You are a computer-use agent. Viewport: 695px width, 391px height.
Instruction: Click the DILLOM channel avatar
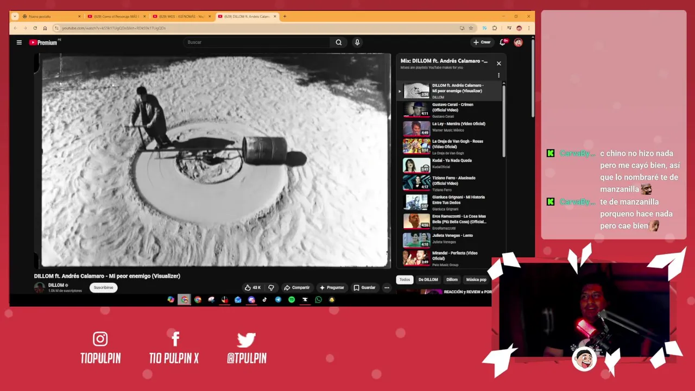pos(40,288)
